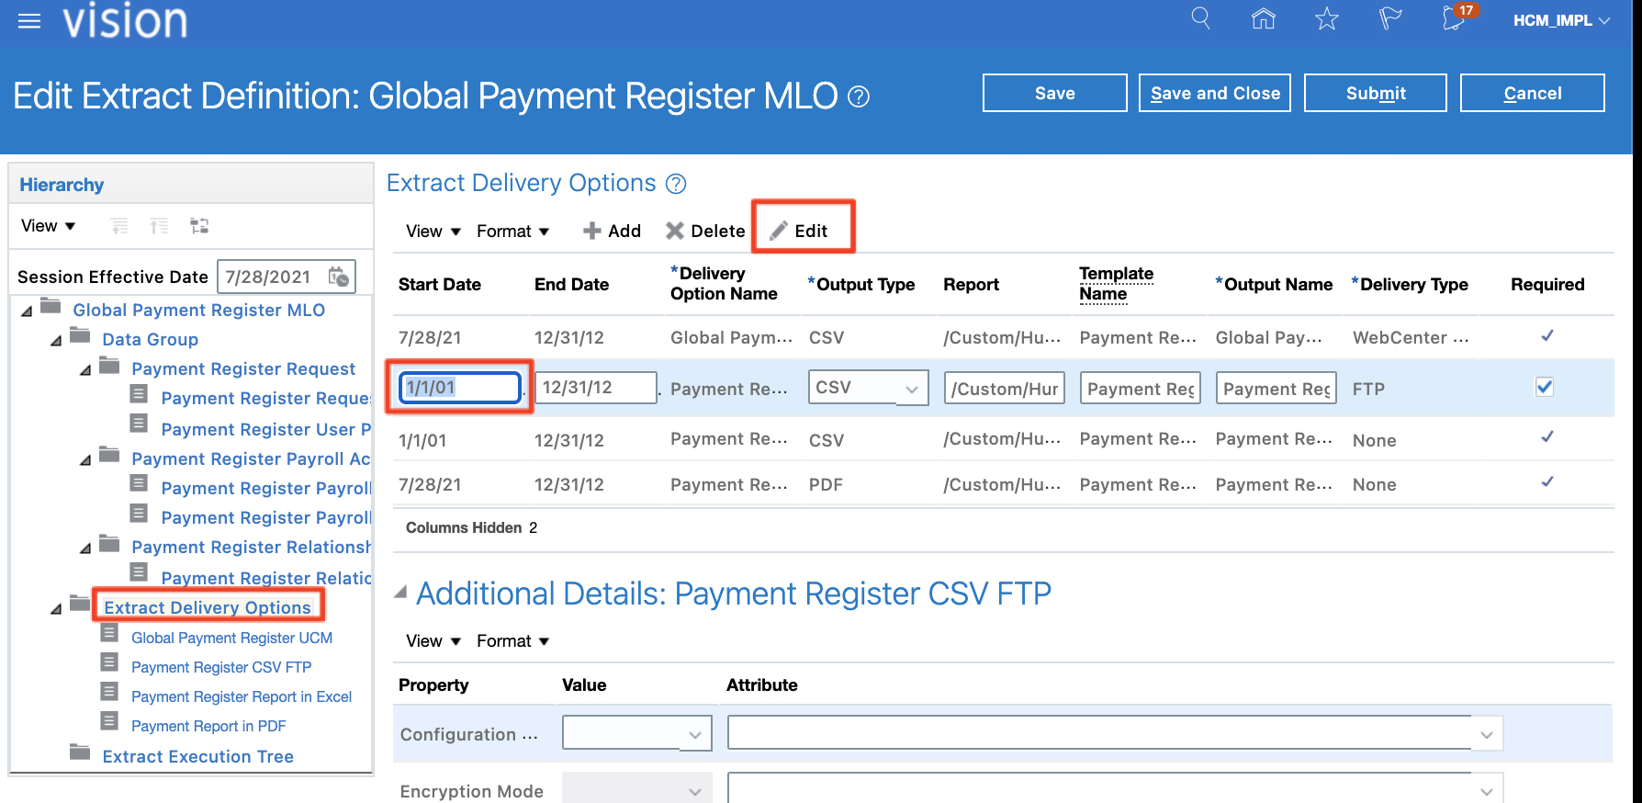1642x803 pixels.
Task: Open Encryption Mode value dropdown
Action: 694,791
